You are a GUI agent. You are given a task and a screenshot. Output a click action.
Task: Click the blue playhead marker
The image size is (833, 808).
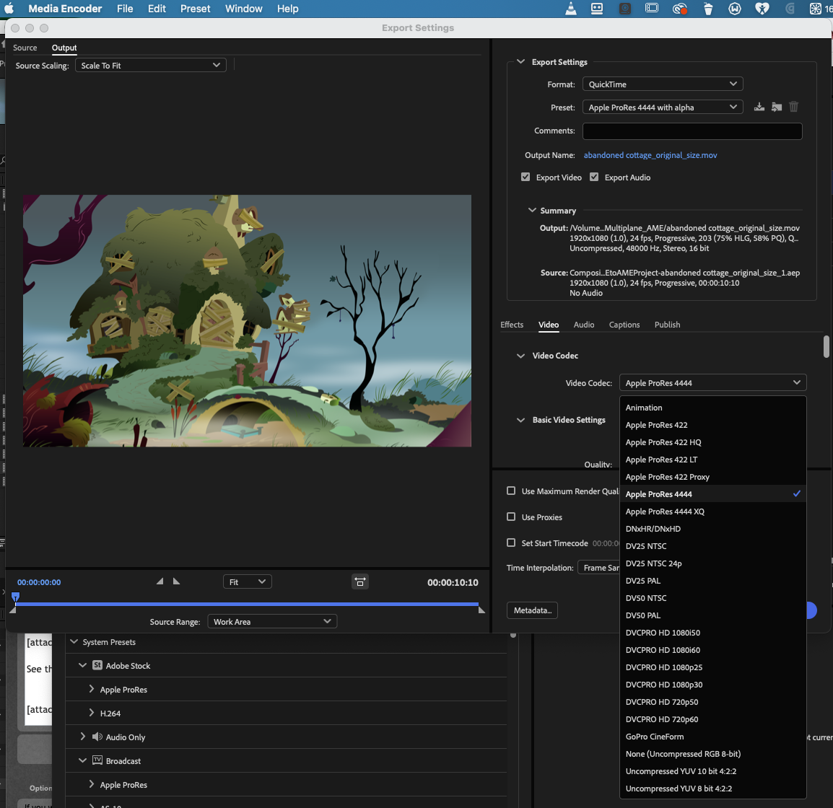[15, 597]
